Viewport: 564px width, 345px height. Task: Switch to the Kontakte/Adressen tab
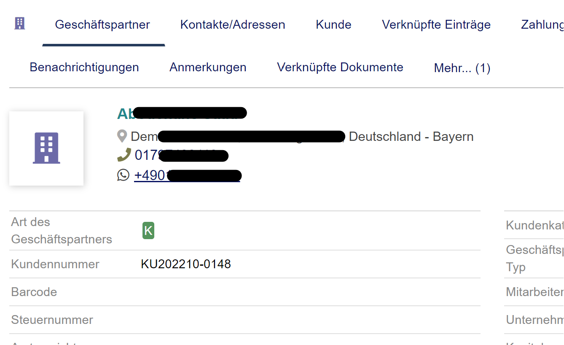[x=233, y=24]
